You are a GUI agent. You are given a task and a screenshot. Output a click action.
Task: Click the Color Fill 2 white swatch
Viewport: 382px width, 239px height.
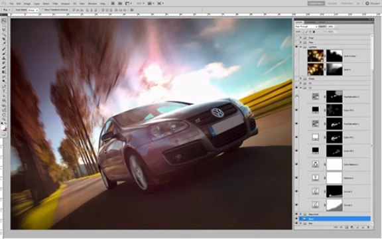(x=316, y=137)
